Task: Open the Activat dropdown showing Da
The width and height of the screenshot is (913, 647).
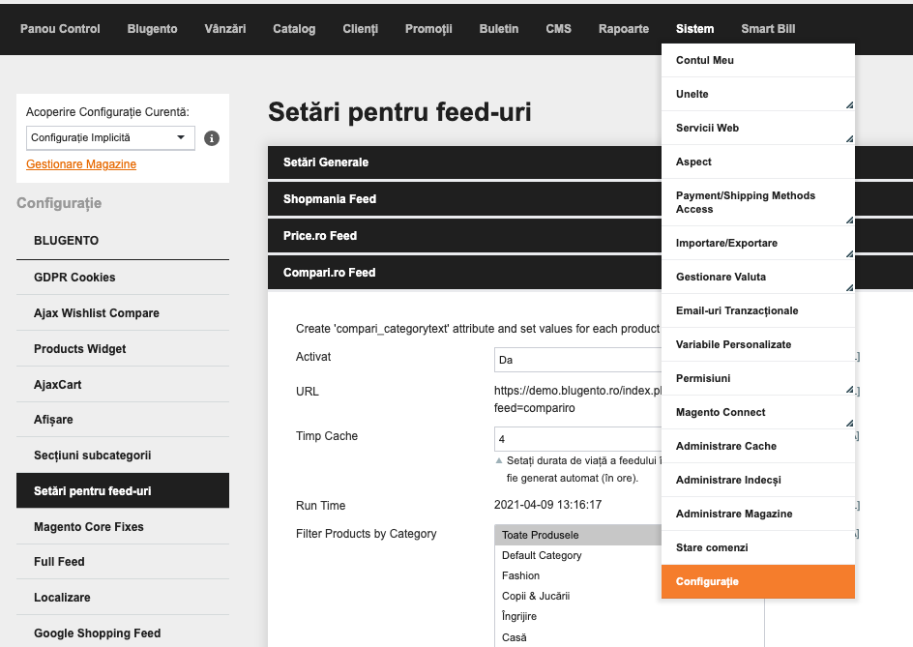Action: point(577,360)
